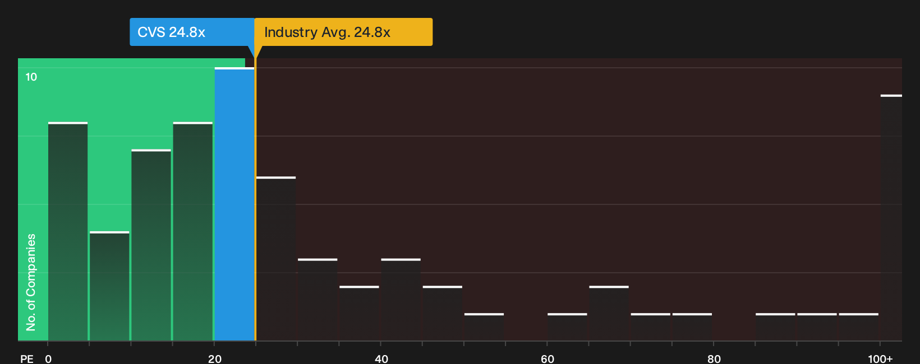Select the histogram bar for PE 5-10
The image size is (920, 364).
click(109, 286)
